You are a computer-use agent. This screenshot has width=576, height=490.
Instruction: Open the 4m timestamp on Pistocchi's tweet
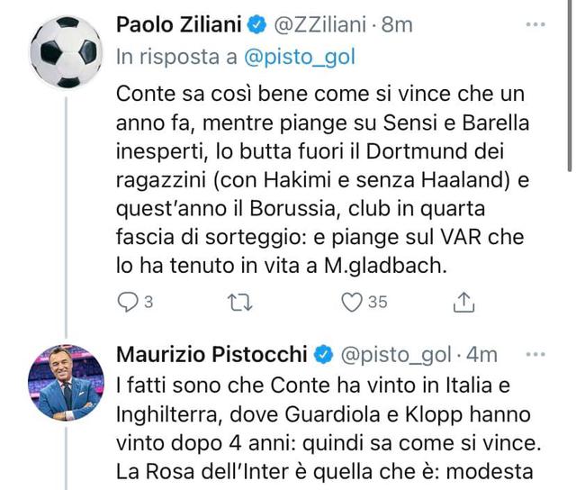(x=481, y=355)
